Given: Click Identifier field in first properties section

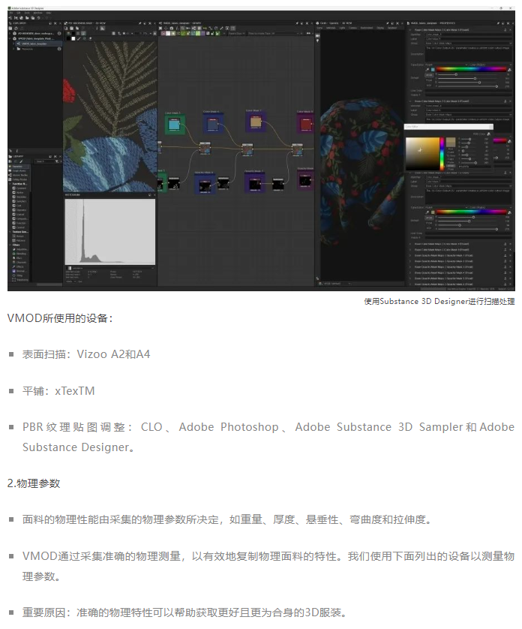Looking at the screenshot, I should (468, 35).
